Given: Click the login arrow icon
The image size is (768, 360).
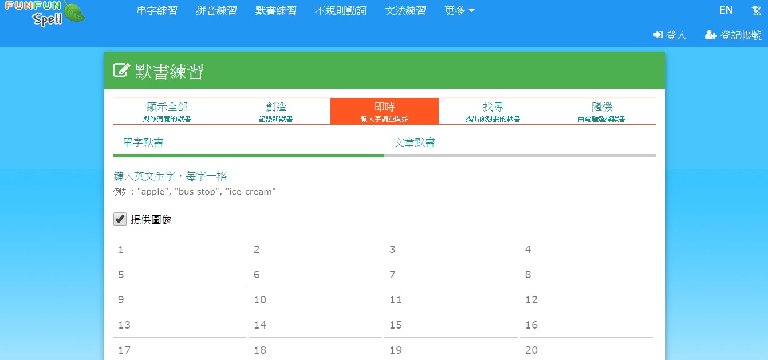Looking at the screenshot, I should [658, 35].
